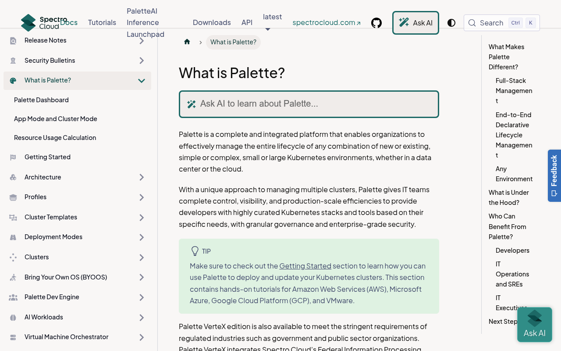Click the Palette Dev Engine icon
The width and height of the screenshot is (561, 351).
coord(13,297)
